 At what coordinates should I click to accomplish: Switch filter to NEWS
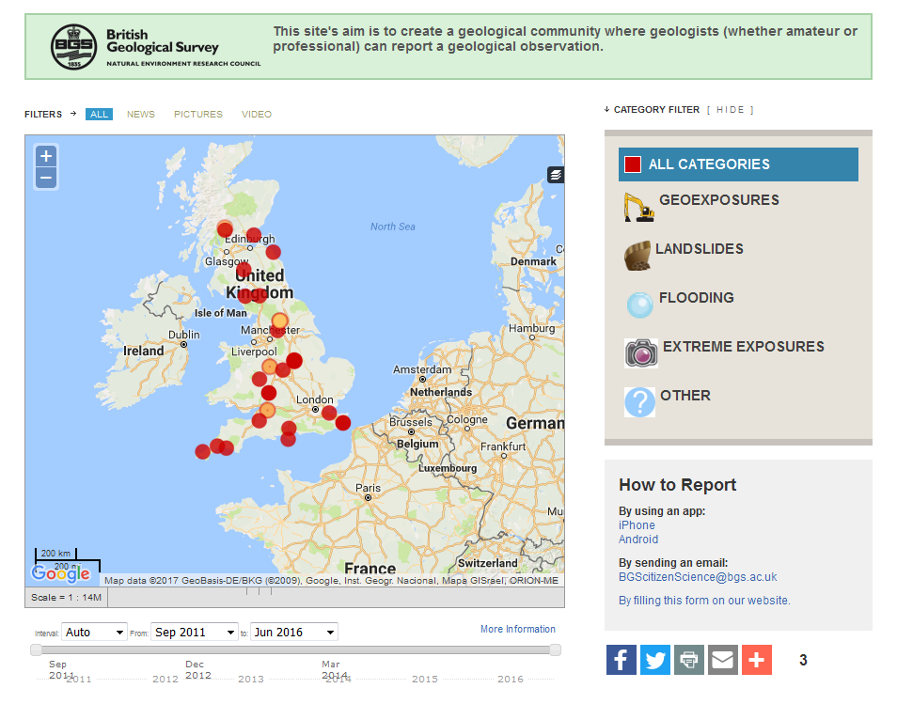coord(140,114)
